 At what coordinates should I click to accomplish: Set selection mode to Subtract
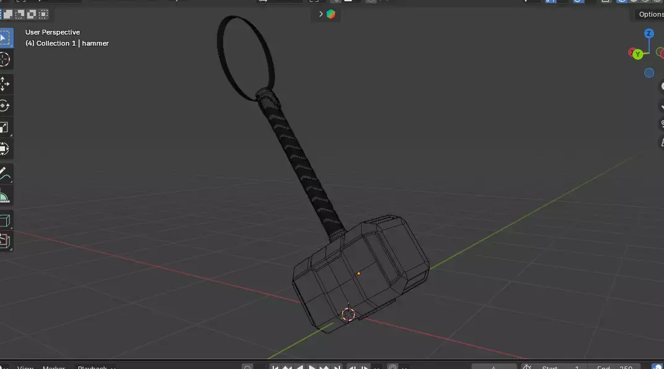pos(20,14)
